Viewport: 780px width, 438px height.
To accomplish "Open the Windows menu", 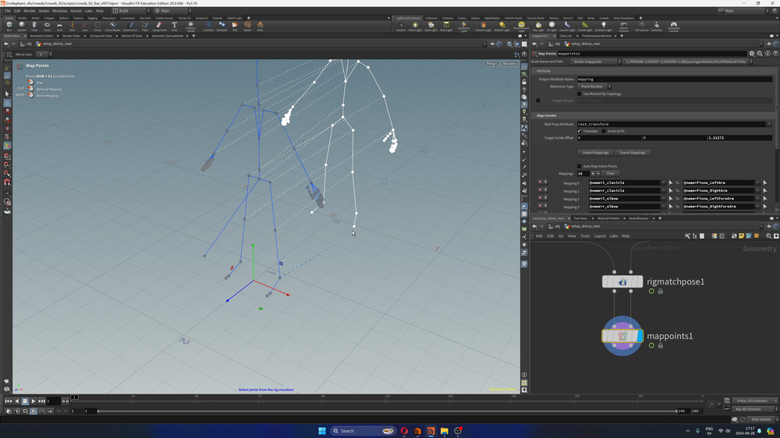I will [x=60, y=10].
